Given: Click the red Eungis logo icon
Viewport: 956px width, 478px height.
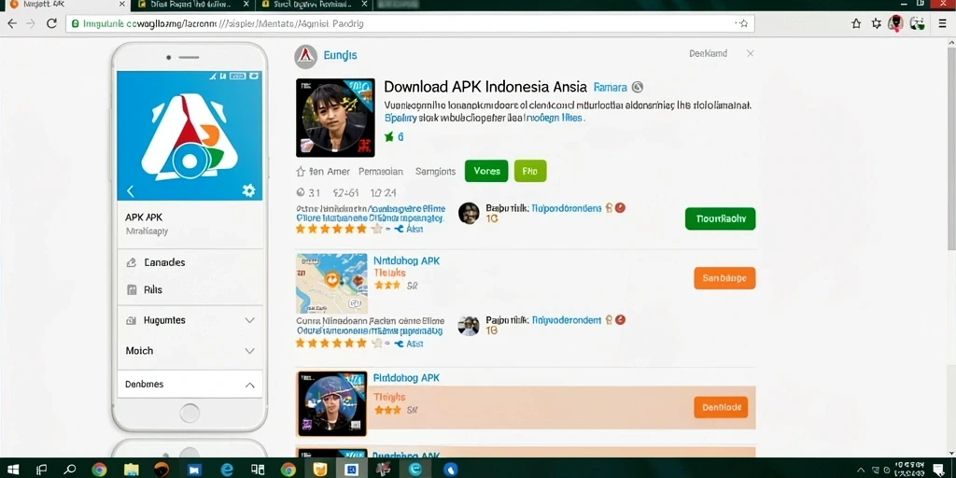Looking at the screenshot, I should [x=305, y=56].
